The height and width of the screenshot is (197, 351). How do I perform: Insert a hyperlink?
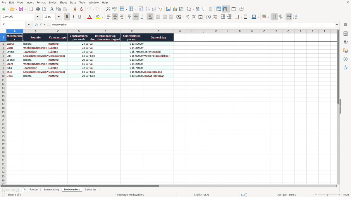pyautogui.click(x=198, y=9)
